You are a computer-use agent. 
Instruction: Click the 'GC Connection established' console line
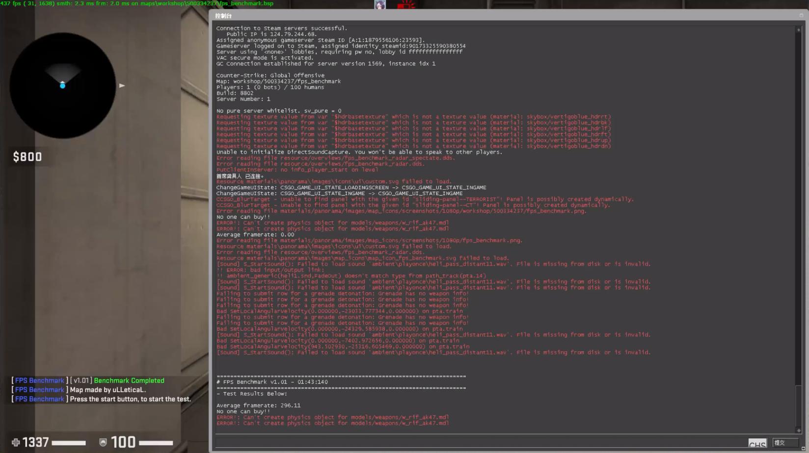point(326,64)
